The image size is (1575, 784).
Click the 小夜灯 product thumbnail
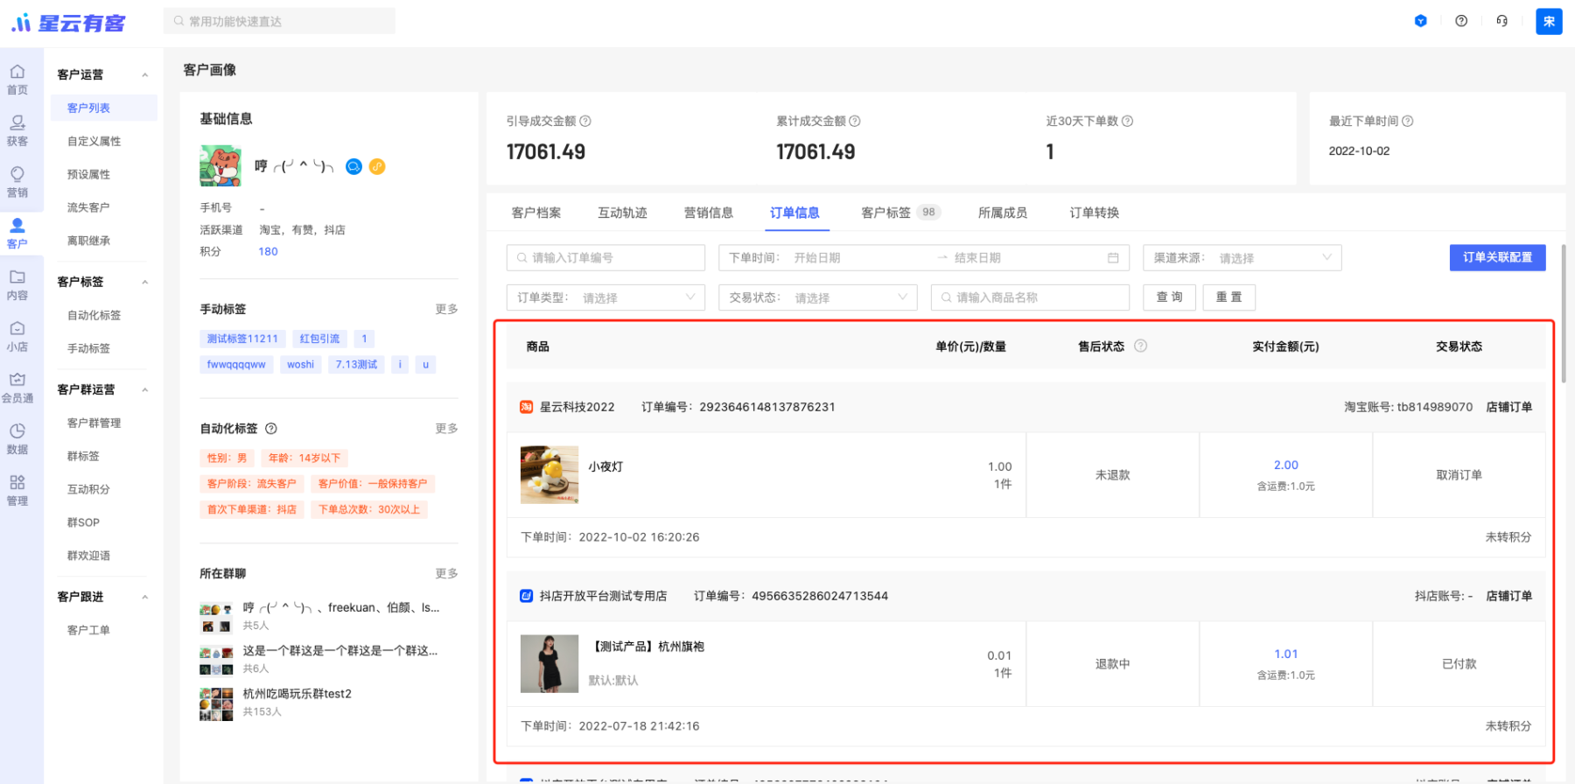point(549,475)
